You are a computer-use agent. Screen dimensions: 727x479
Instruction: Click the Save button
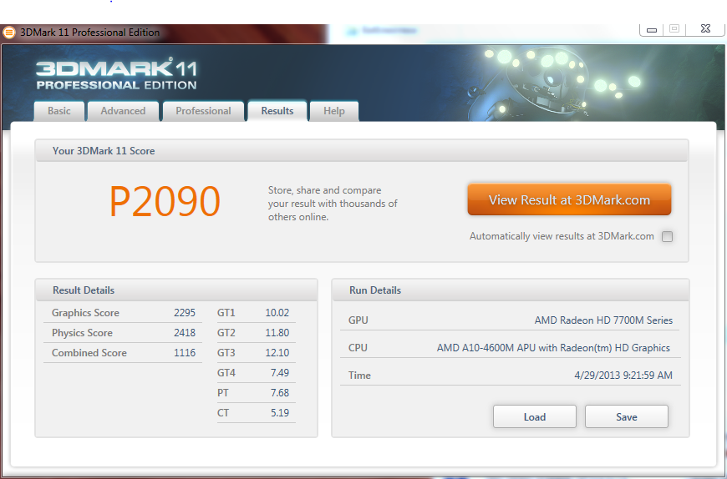pyautogui.click(x=627, y=417)
